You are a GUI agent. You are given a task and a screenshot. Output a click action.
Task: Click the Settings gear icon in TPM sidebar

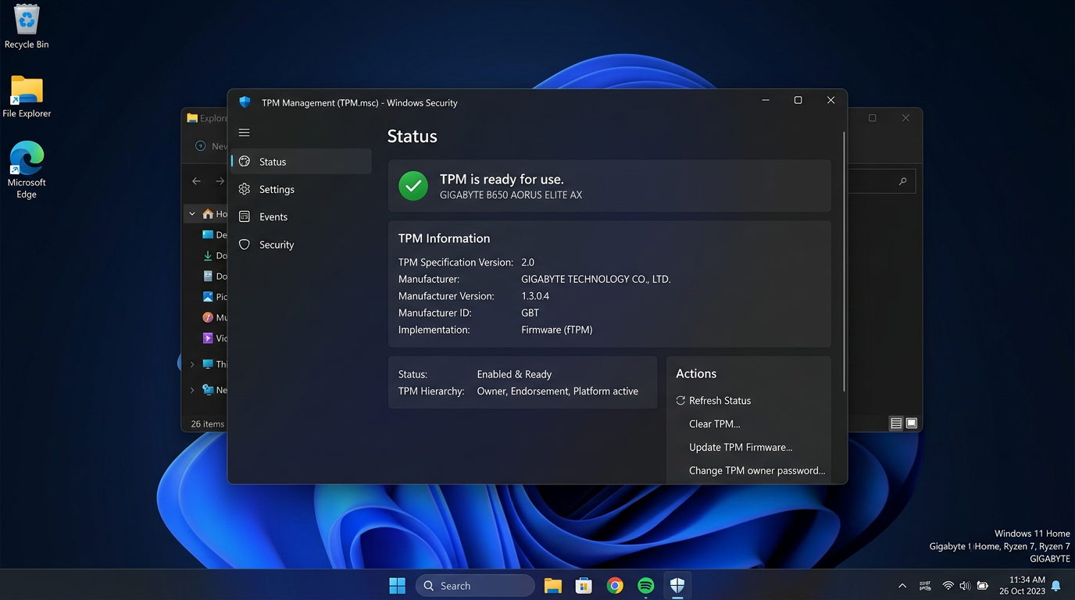[245, 189]
